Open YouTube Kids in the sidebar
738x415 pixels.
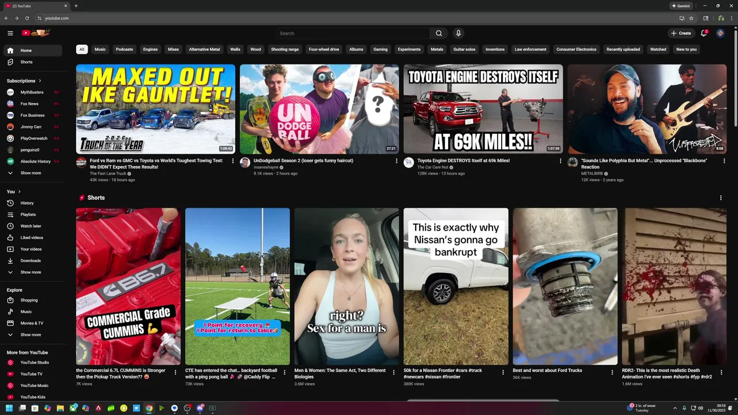point(33,397)
